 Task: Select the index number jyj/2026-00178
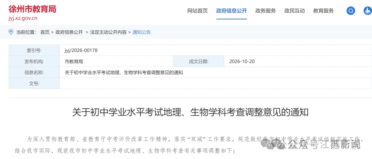[81, 50]
